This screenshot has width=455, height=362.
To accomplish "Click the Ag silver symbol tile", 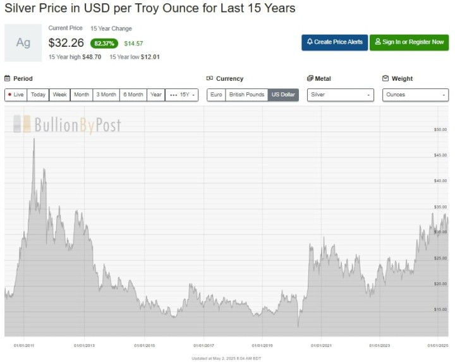I will pyautogui.click(x=23, y=43).
